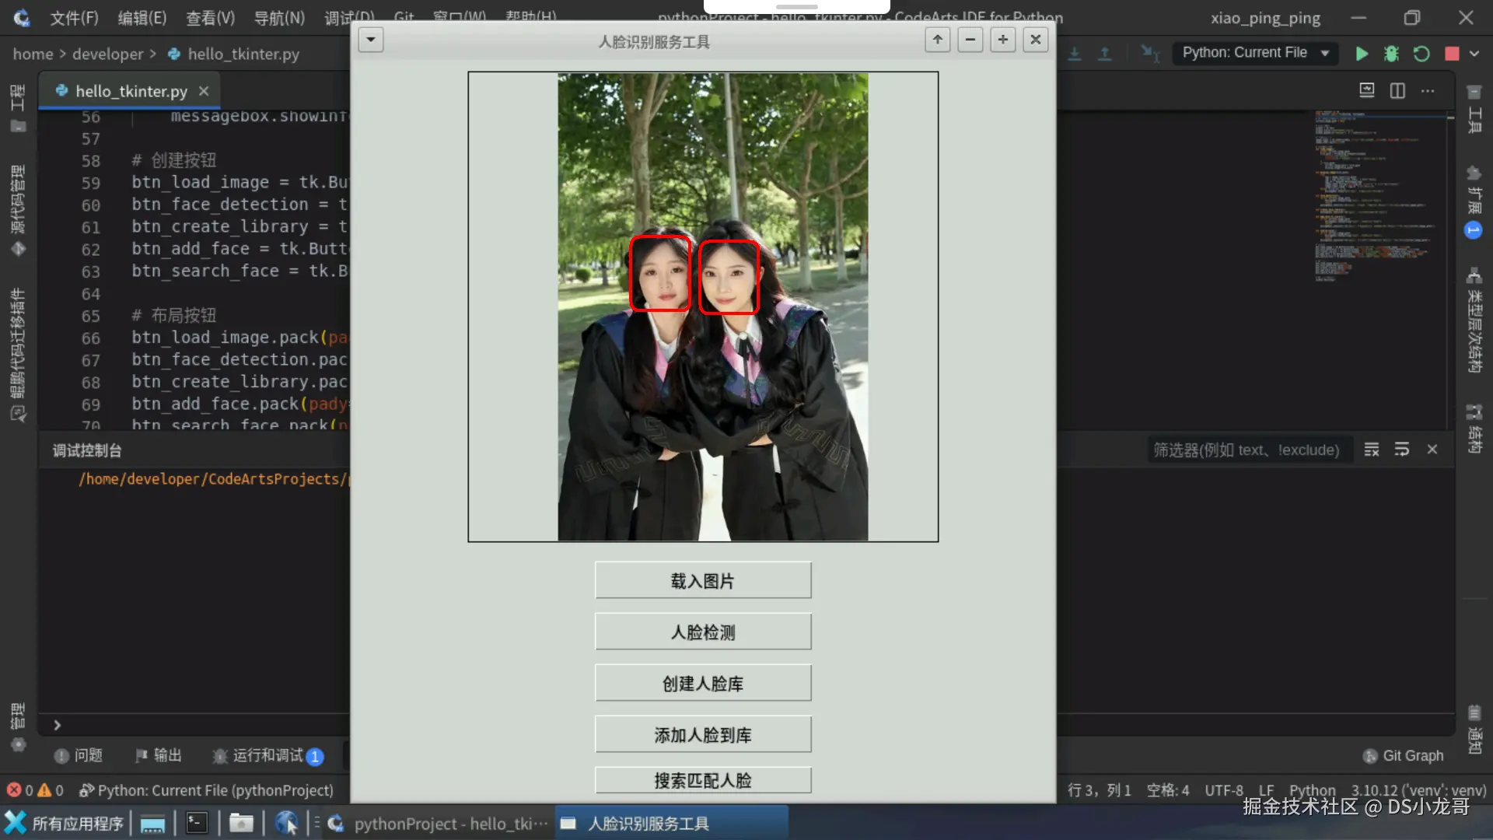The height and width of the screenshot is (840, 1493).
Task: Stop the running program with the red square
Action: point(1452,54)
